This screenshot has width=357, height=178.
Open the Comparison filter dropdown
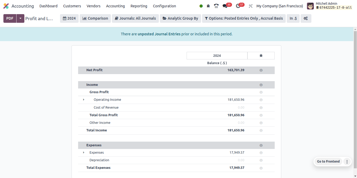95,18
